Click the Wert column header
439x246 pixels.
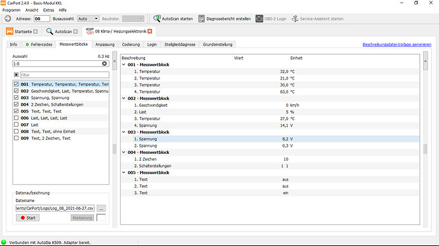tap(261, 58)
